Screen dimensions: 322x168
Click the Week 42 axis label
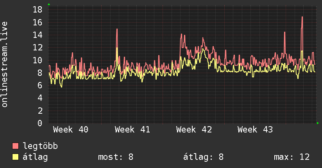pos(194,130)
